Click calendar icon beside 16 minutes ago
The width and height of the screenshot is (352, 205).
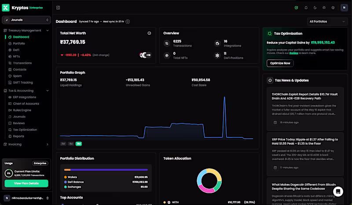[x=275, y=122]
